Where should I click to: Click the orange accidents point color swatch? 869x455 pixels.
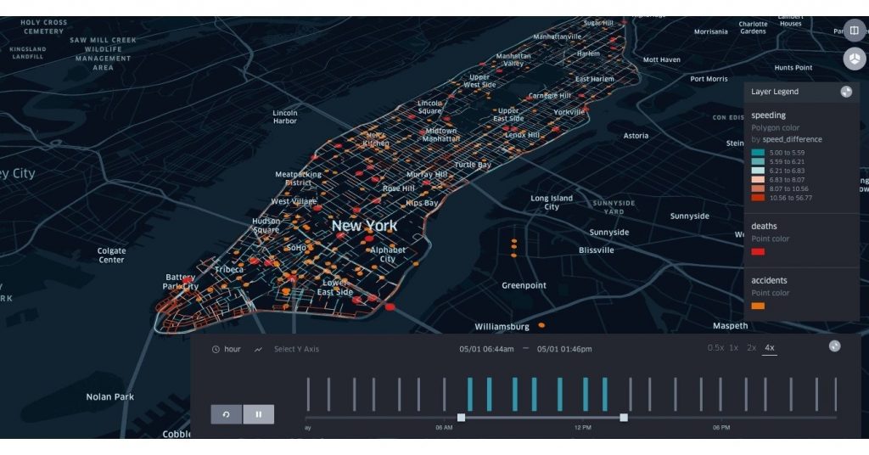point(758,306)
